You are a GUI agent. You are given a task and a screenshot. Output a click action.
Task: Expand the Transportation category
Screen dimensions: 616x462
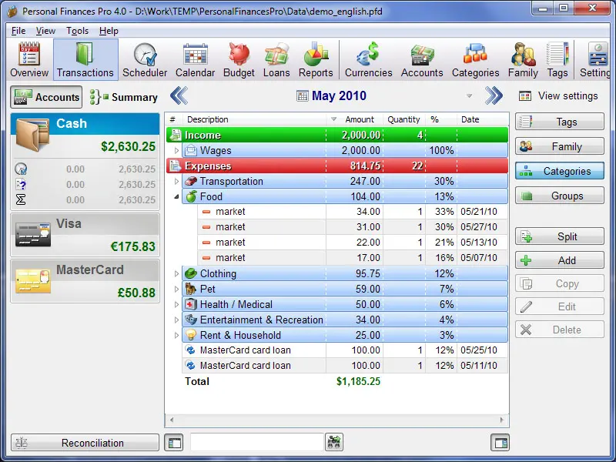click(176, 181)
